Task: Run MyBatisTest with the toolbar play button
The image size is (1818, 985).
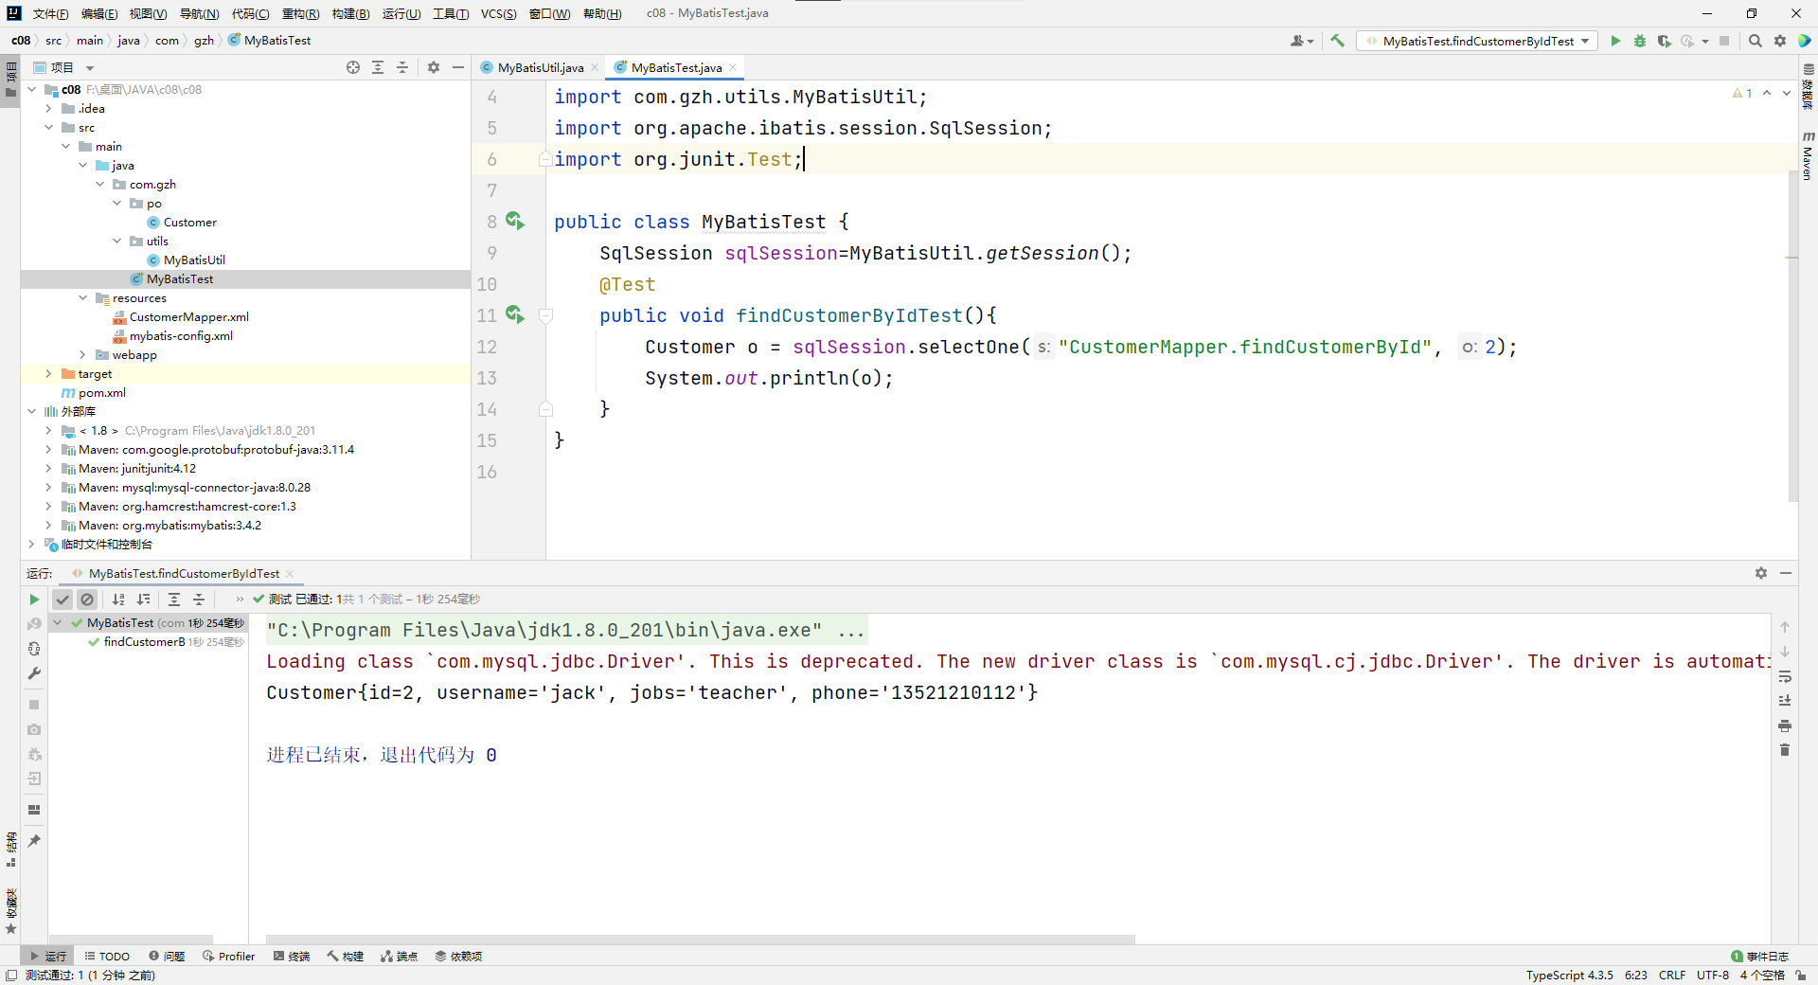Action: pyautogui.click(x=1615, y=41)
